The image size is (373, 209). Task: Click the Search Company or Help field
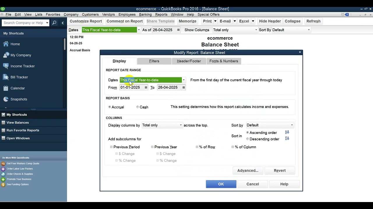pyautogui.click(x=23, y=23)
